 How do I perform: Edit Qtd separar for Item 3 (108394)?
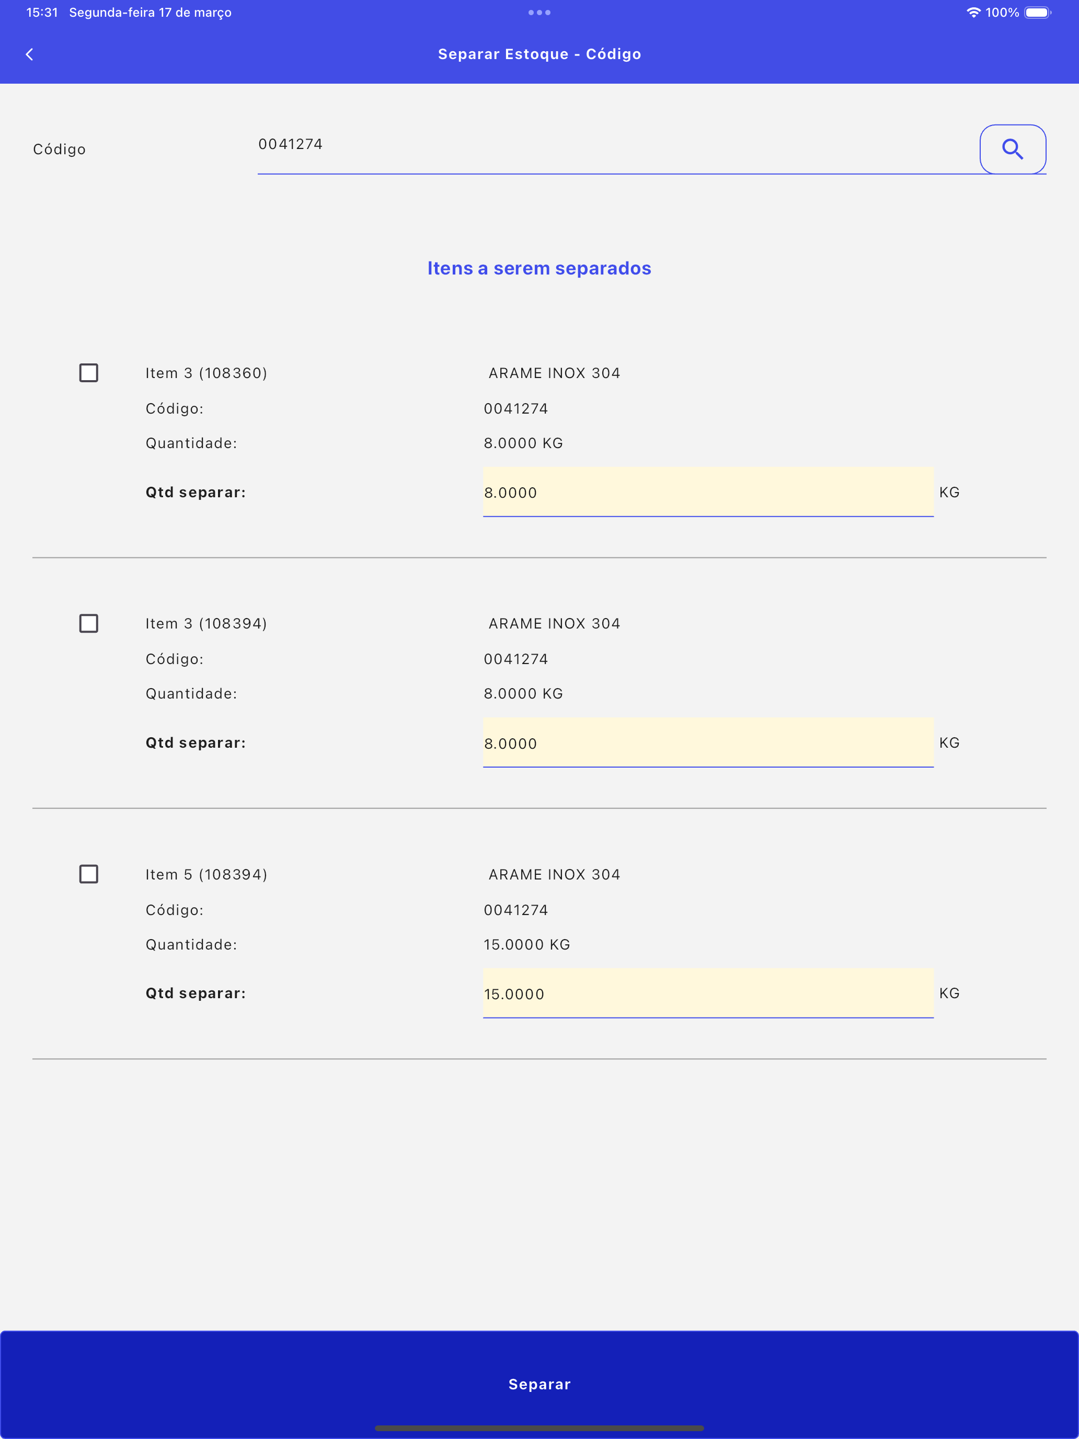pos(708,743)
